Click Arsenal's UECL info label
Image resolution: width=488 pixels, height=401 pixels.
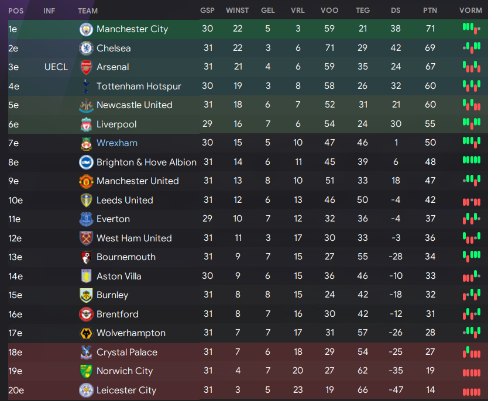(x=56, y=67)
